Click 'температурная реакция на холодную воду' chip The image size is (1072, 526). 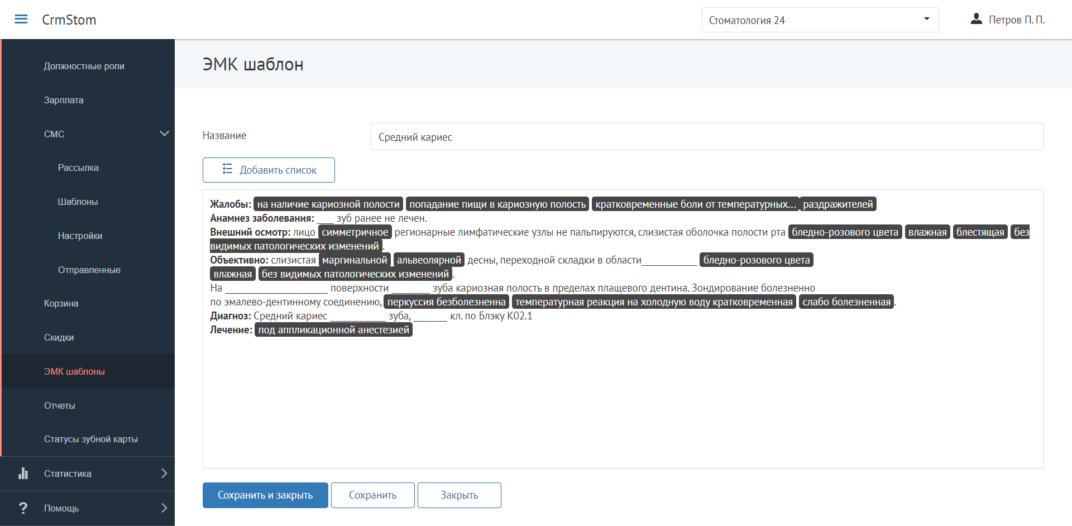pyautogui.click(x=654, y=302)
